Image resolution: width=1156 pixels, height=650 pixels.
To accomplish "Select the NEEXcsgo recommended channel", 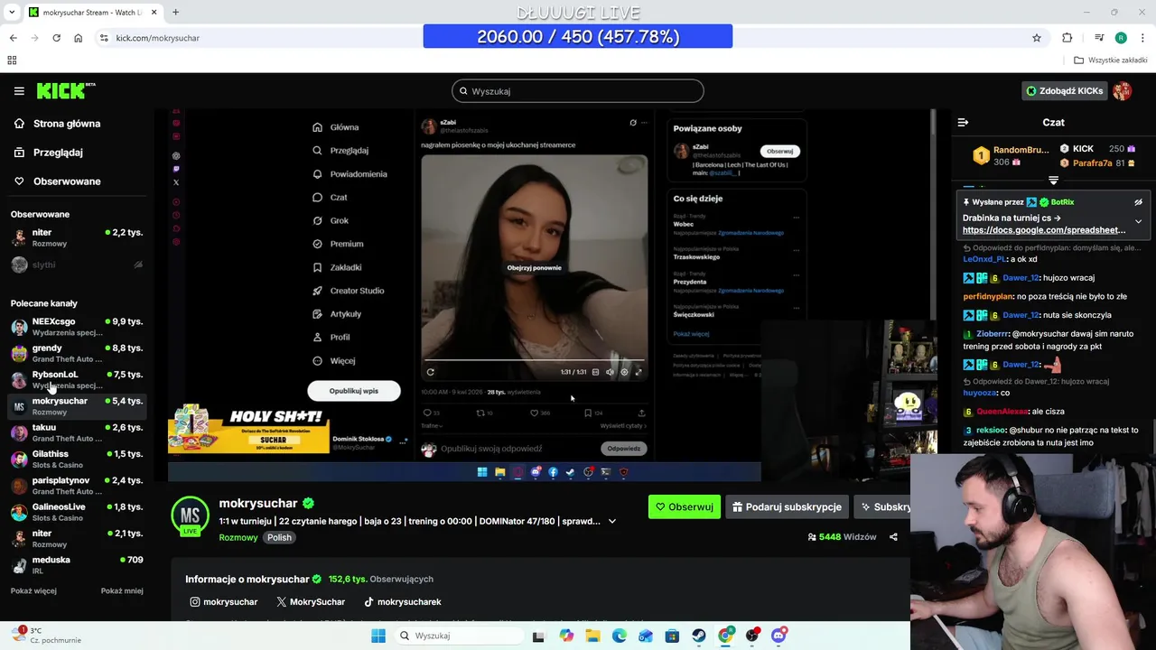I will coord(77,327).
